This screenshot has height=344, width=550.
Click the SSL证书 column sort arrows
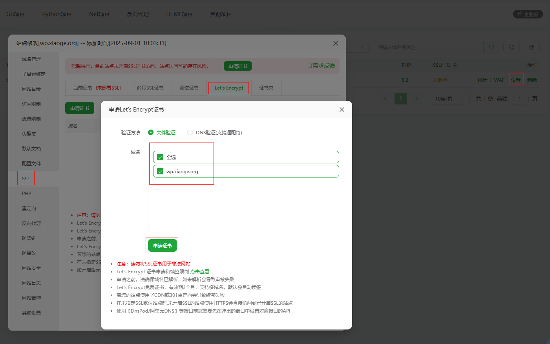click(x=455, y=65)
